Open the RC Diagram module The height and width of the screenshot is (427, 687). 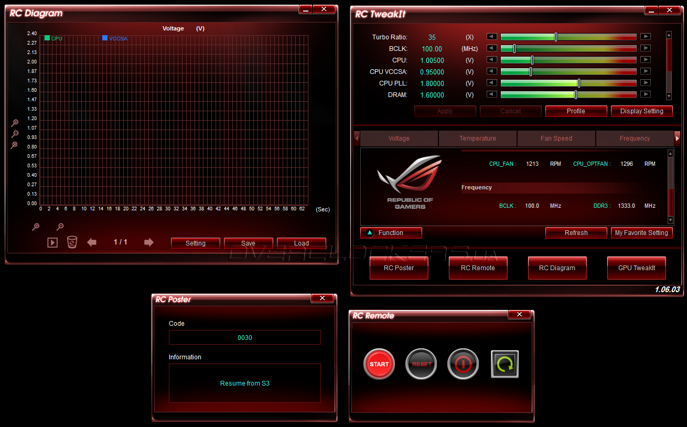[557, 268]
